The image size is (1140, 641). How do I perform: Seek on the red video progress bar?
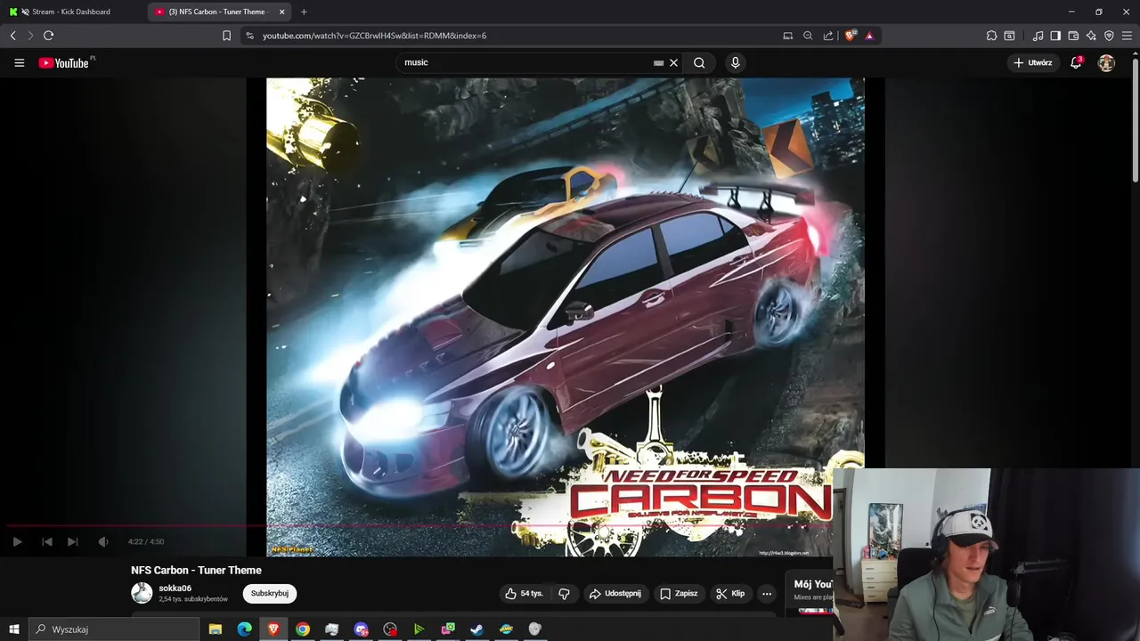[x=417, y=525]
